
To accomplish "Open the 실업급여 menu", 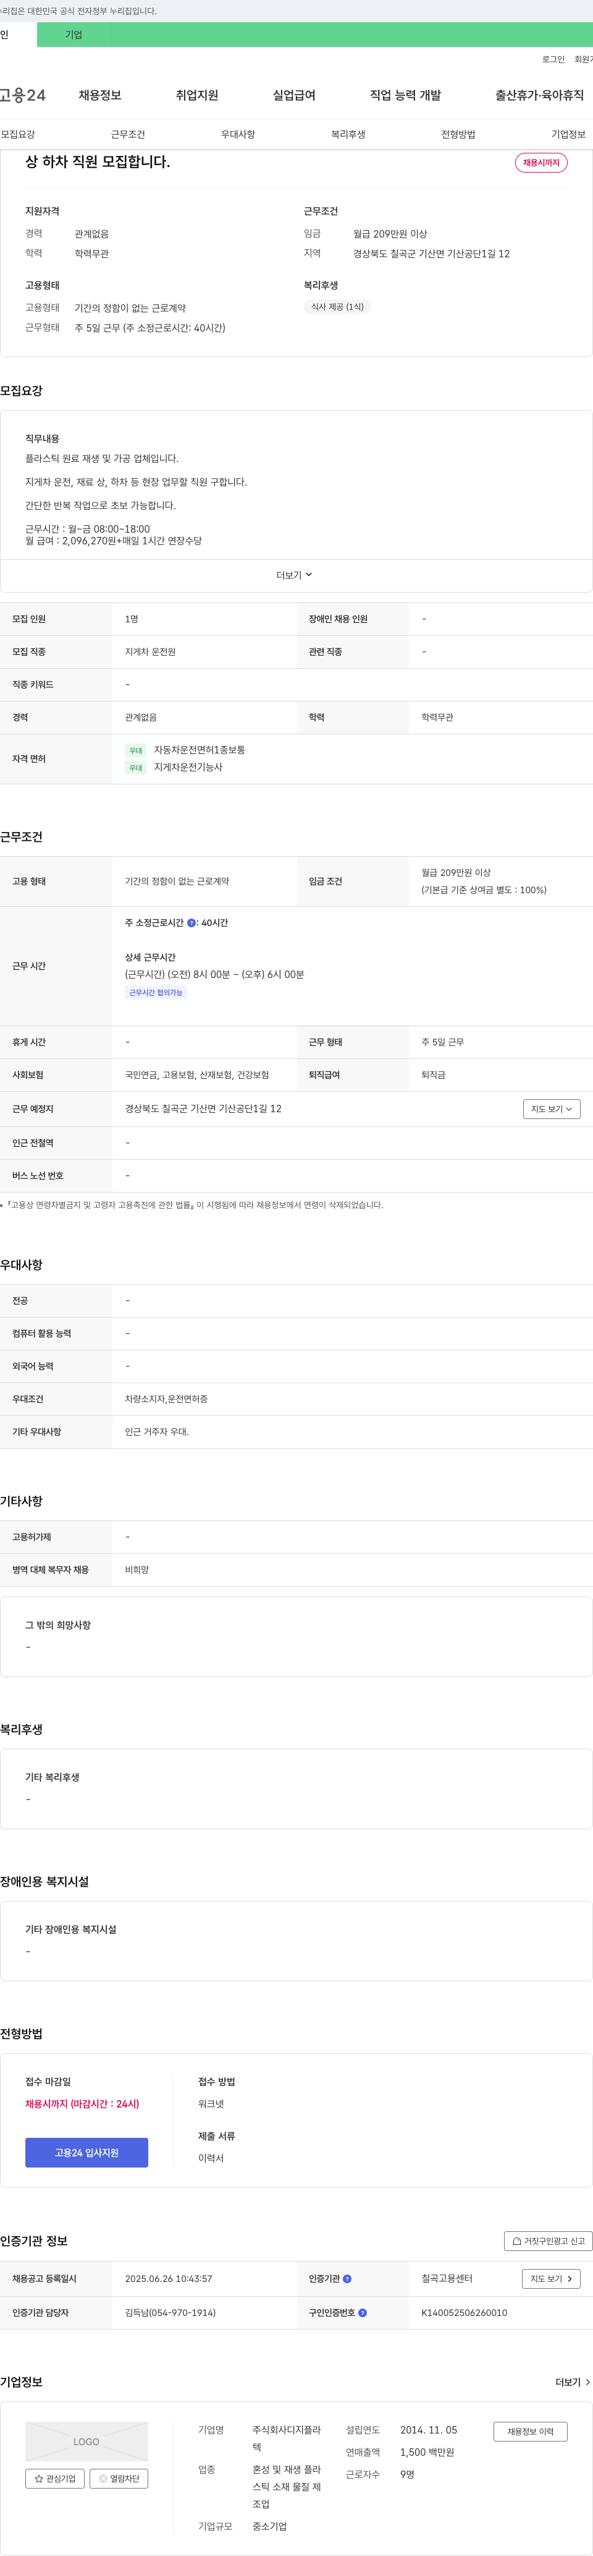I will pos(293,95).
